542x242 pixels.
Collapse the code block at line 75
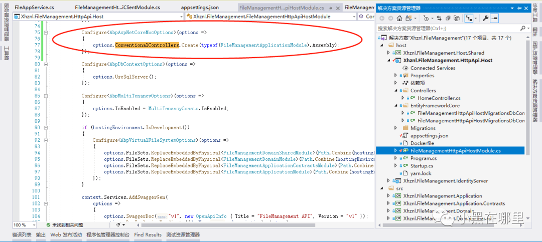(45, 33)
